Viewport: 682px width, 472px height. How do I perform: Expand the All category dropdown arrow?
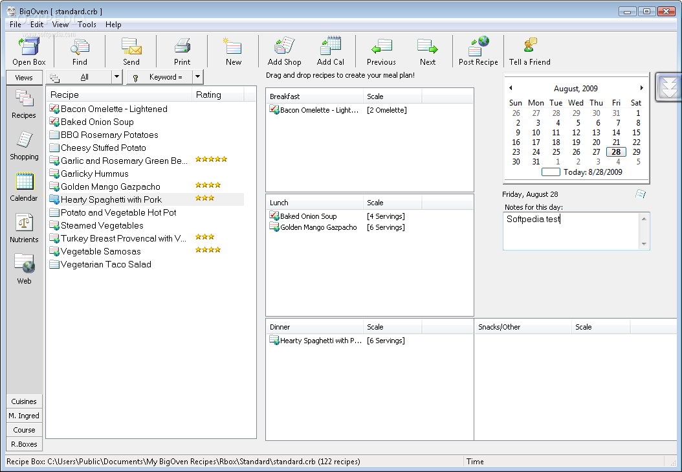(x=116, y=77)
